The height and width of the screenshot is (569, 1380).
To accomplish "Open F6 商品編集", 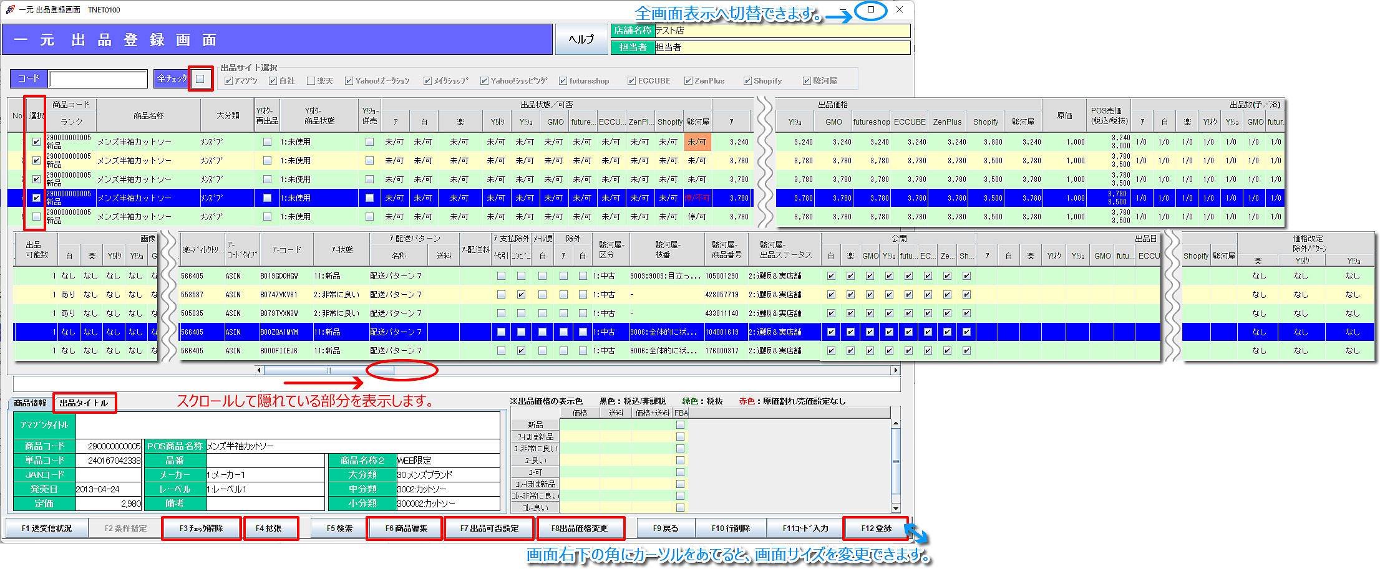I will [x=406, y=528].
